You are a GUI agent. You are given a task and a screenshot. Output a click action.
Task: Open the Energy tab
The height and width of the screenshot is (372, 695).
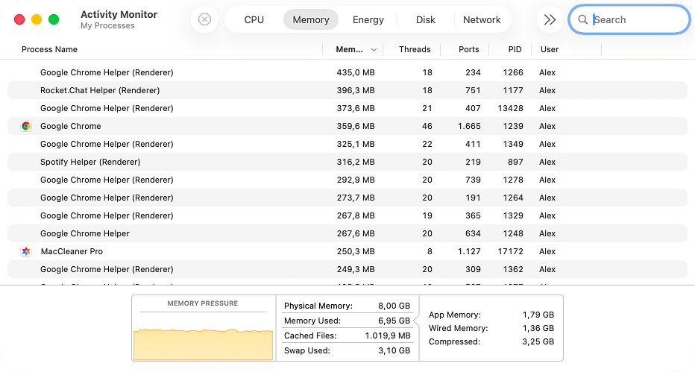pyautogui.click(x=368, y=19)
